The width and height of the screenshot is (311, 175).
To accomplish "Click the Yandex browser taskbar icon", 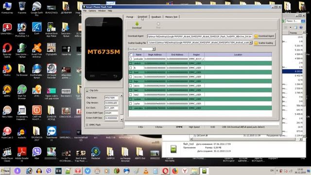I will point(185,171).
